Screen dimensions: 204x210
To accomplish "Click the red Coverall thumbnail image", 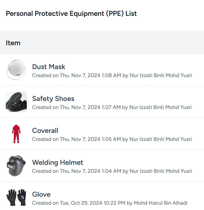I will [16, 134].
